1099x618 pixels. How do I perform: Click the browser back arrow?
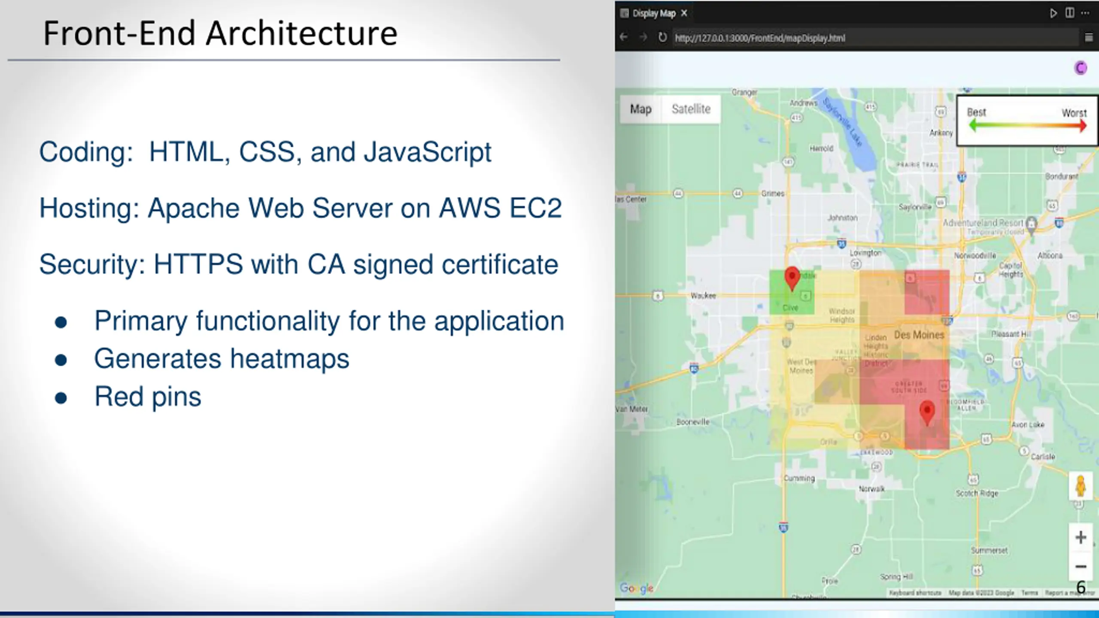click(x=624, y=37)
